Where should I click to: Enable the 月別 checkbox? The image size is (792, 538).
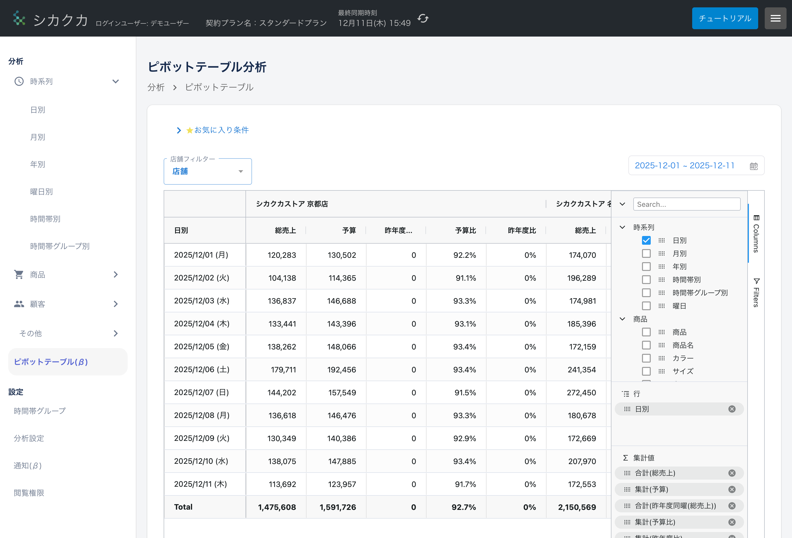tap(646, 254)
